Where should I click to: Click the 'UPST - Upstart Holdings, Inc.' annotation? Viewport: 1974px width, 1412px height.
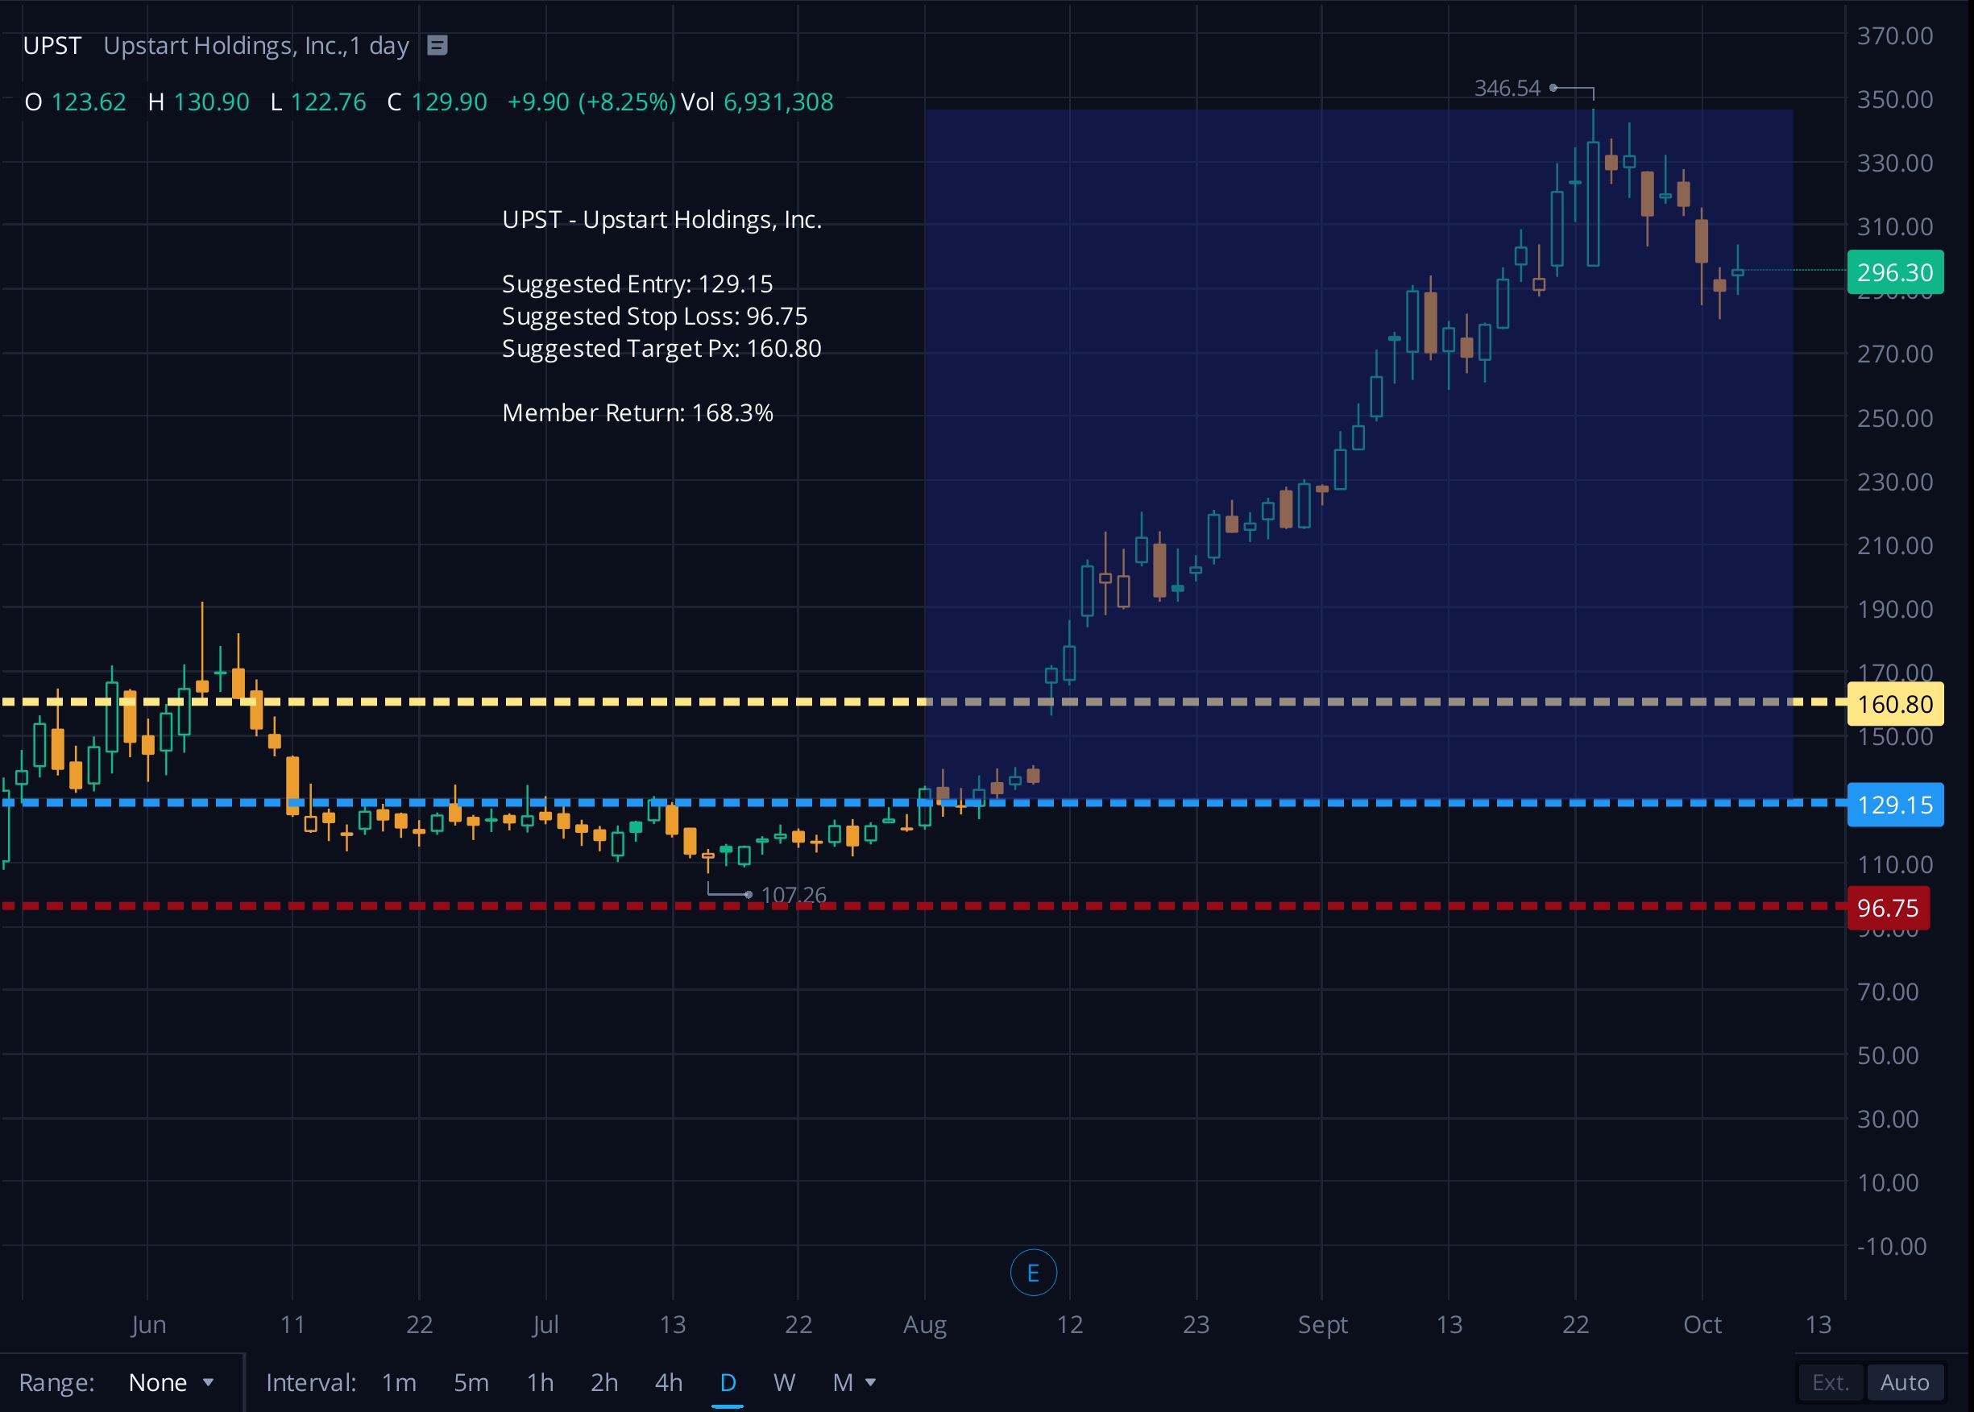click(x=661, y=219)
